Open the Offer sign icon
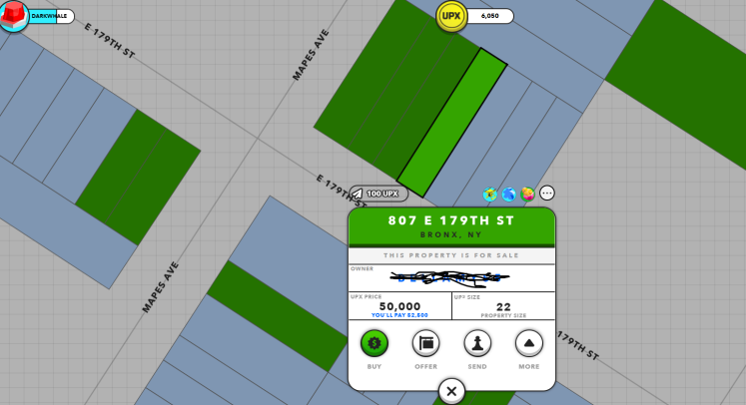This screenshot has height=405, width=746. 425,343
